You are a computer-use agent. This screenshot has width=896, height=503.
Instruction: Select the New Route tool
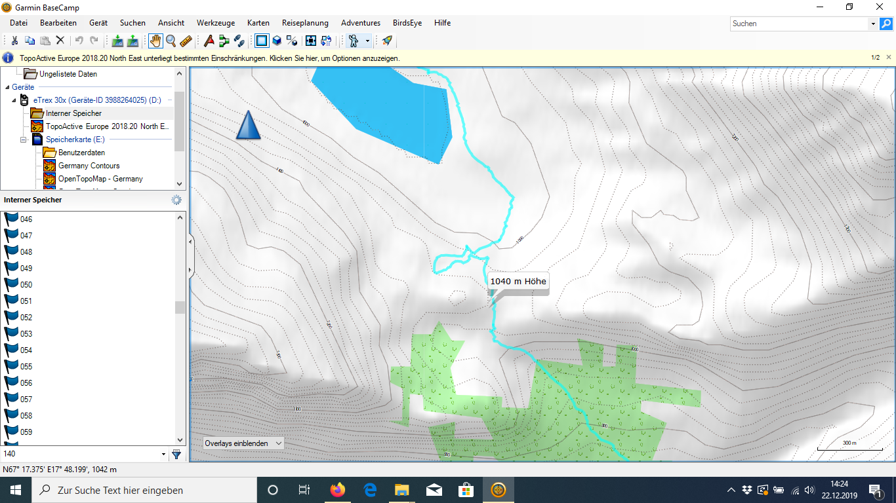224,41
